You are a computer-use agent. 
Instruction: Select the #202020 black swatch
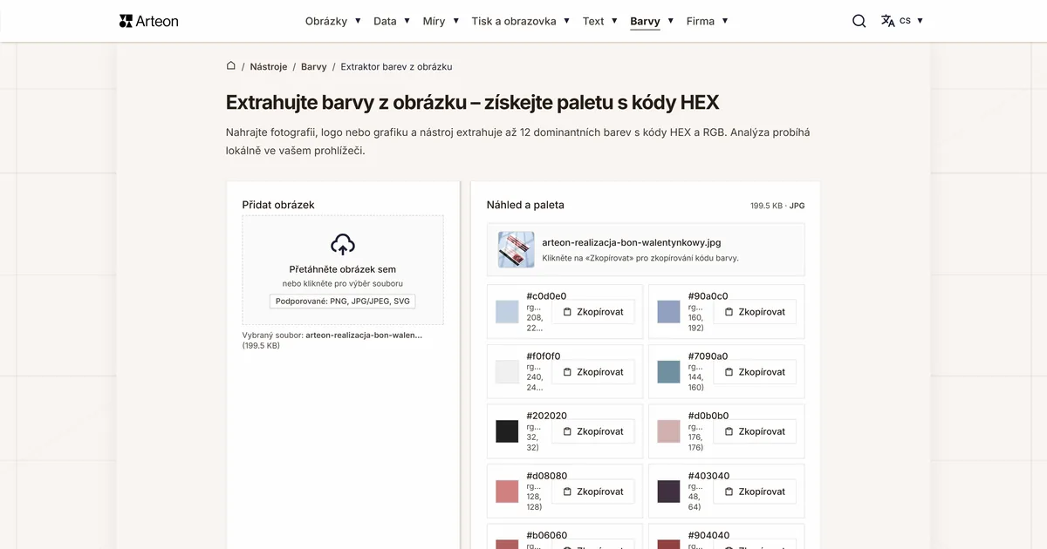pos(507,431)
